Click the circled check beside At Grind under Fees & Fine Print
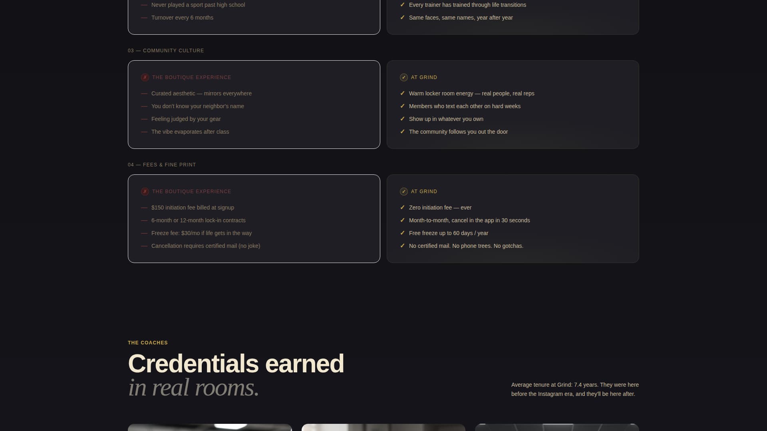767x431 pixels. click(403, 192)
